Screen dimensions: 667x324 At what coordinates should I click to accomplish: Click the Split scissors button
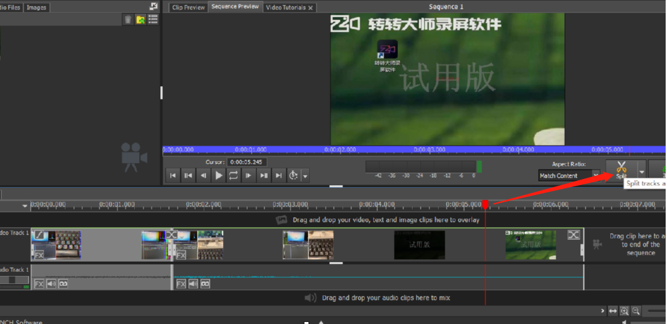pos(621,170)
